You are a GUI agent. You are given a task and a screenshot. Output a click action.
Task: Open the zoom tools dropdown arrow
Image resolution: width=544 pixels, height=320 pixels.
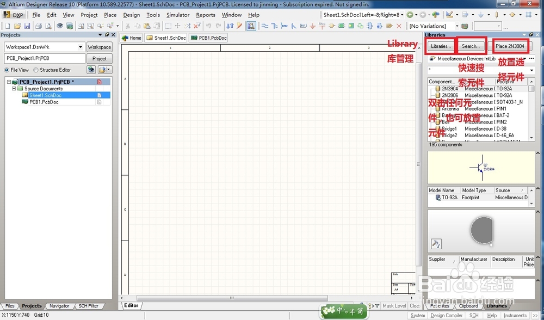[x=118, y=26]
